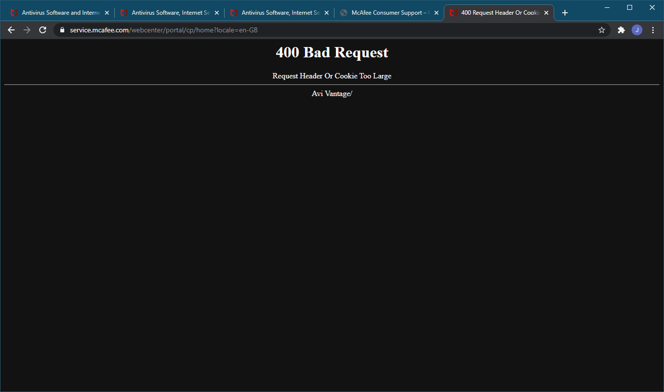Maximize the Chrome window
Screen dimensions: 664x392
[x=630, y=7]
